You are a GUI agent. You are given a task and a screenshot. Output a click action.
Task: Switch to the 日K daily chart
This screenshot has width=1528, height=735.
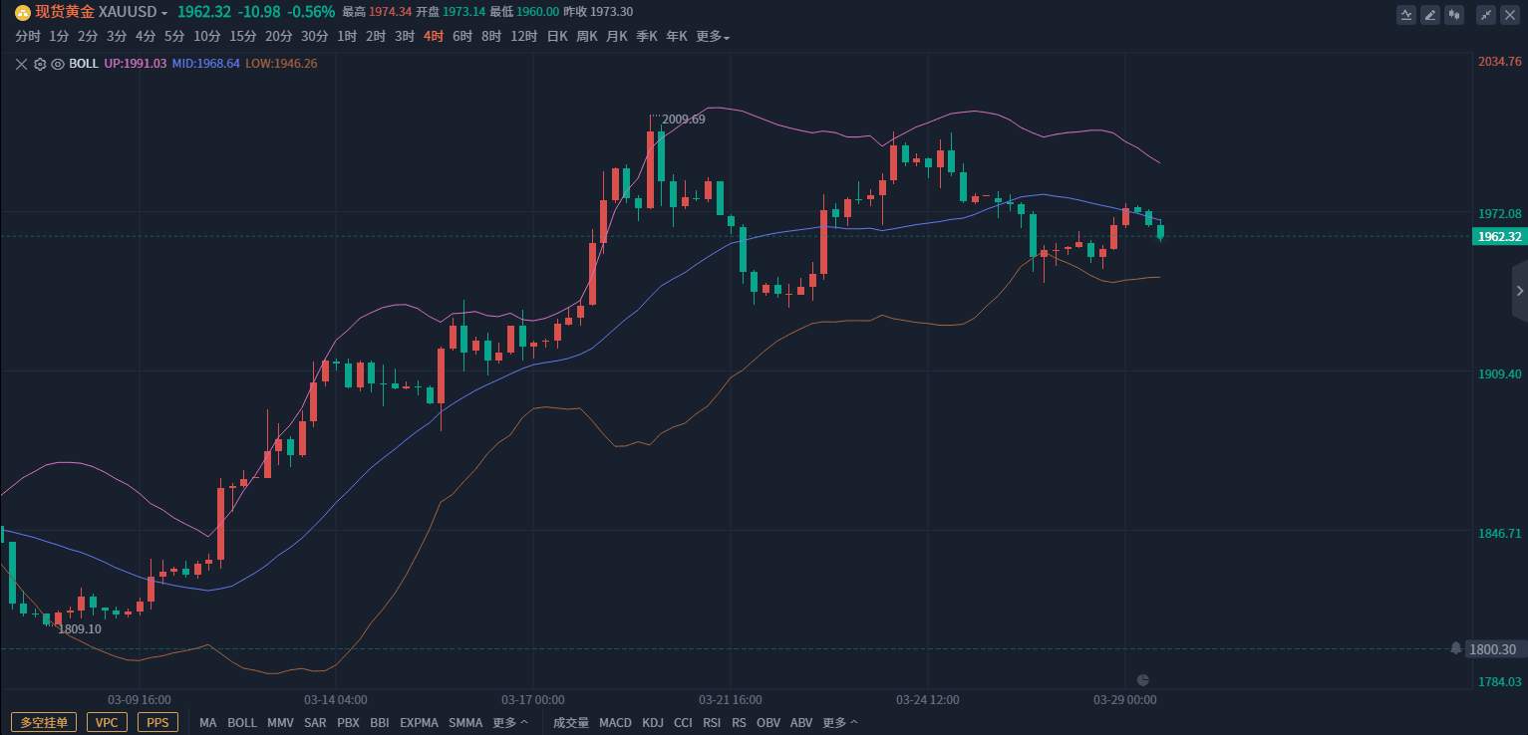click(x=557, y=37)
